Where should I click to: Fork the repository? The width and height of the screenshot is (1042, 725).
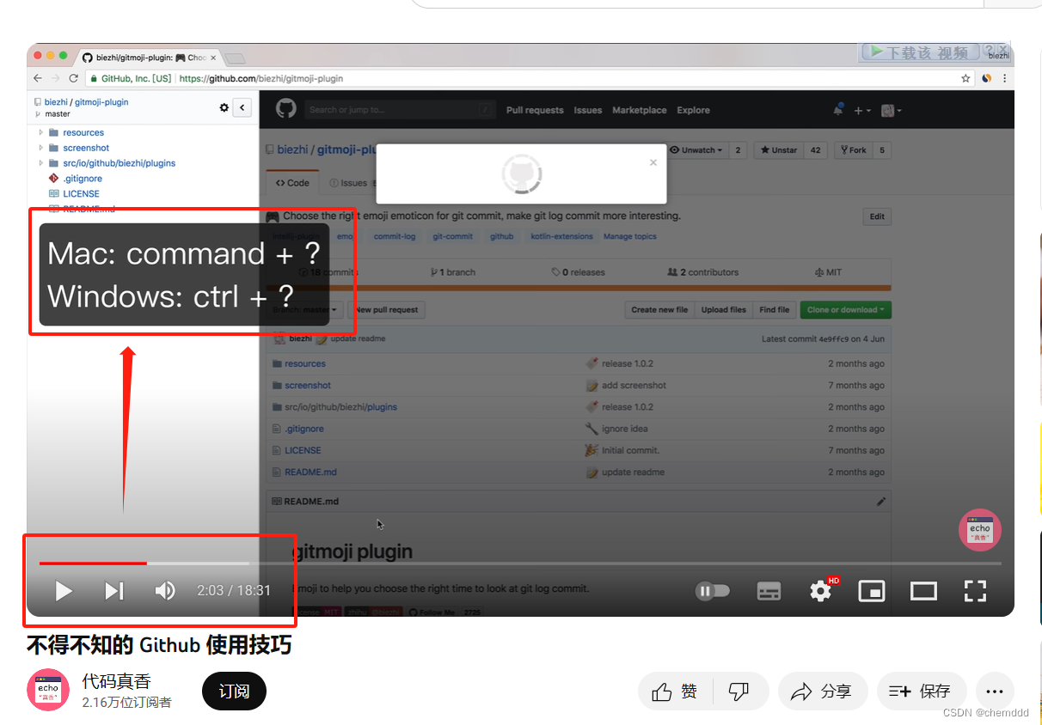[853, 149]
